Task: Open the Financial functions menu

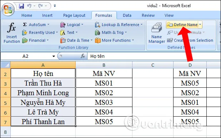Action: [x=35, y=40]
